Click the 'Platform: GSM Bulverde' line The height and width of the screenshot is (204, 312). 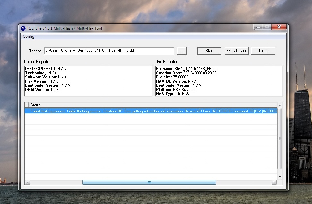(x=176, y=90)
